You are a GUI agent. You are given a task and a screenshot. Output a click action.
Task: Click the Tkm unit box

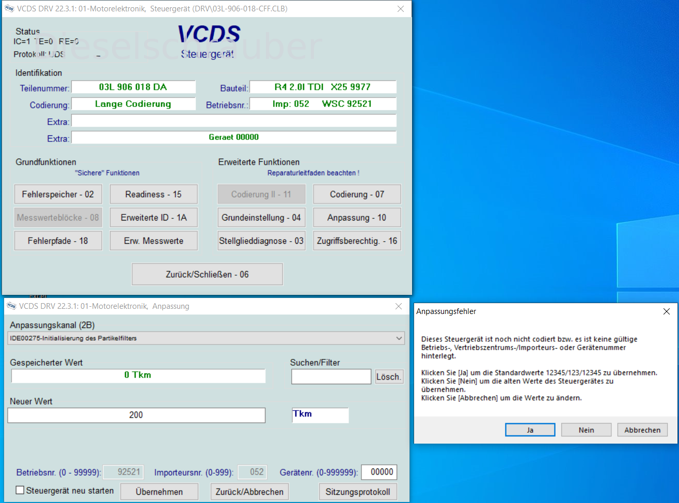point(320,415)
